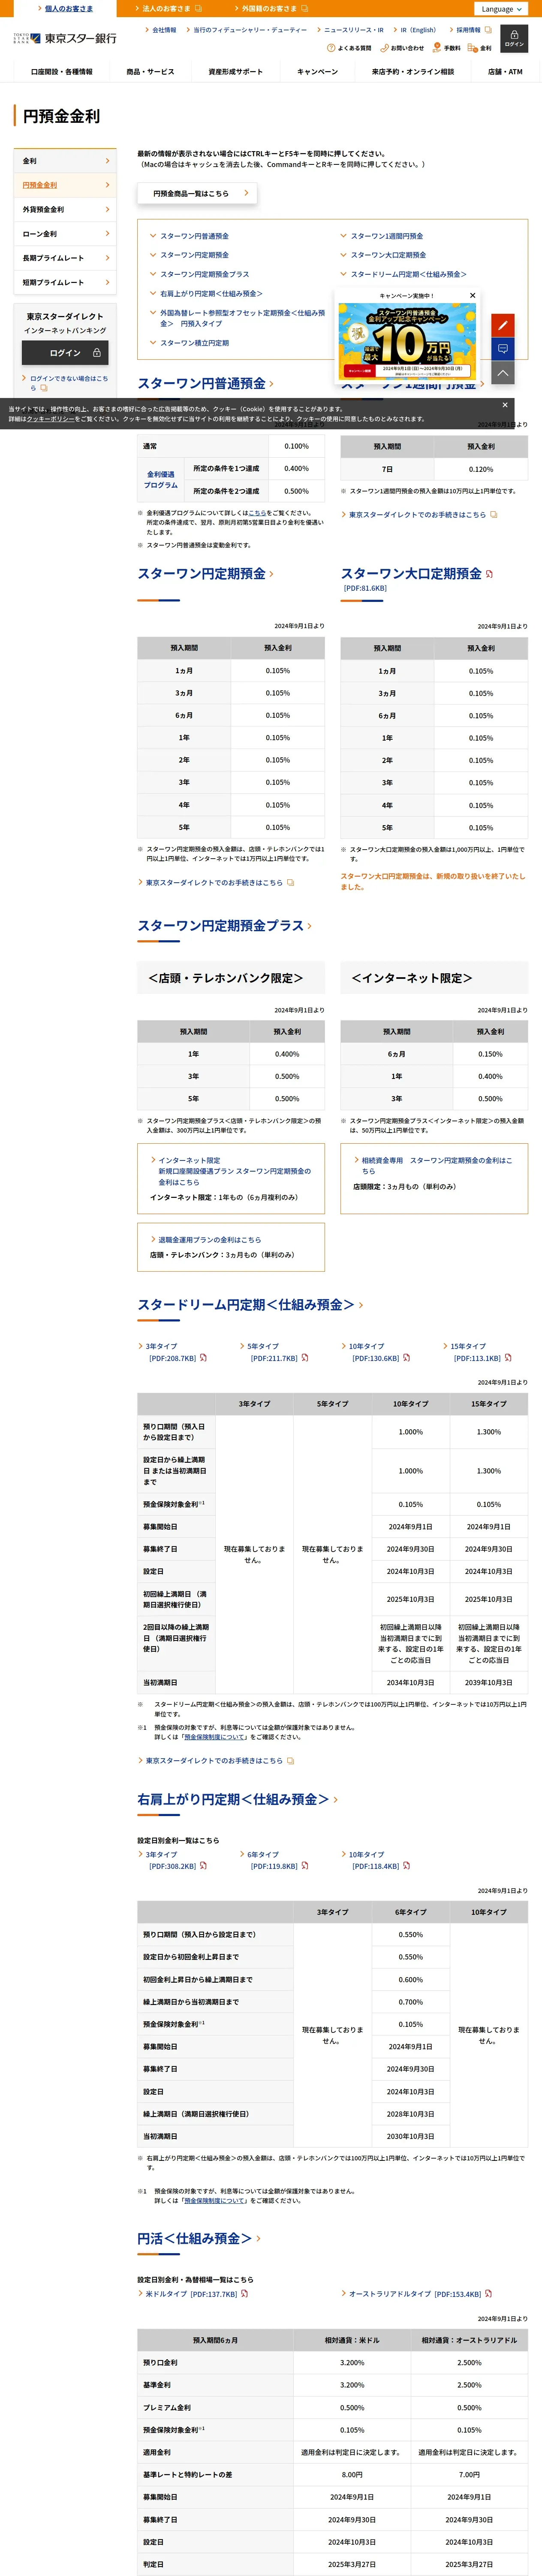Click ログイン button in 東京スターダイレクト box

65,353
